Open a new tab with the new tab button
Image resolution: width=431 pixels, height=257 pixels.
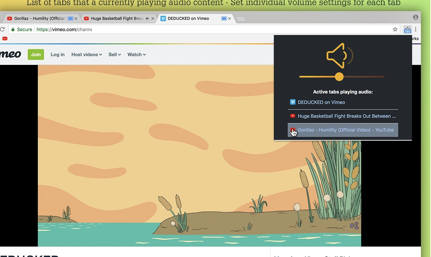(241, 19)
